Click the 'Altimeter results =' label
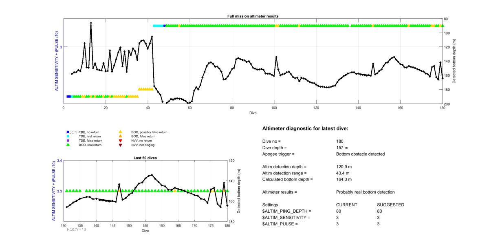This screenshot has height=249, width=489. pos(280,192)
